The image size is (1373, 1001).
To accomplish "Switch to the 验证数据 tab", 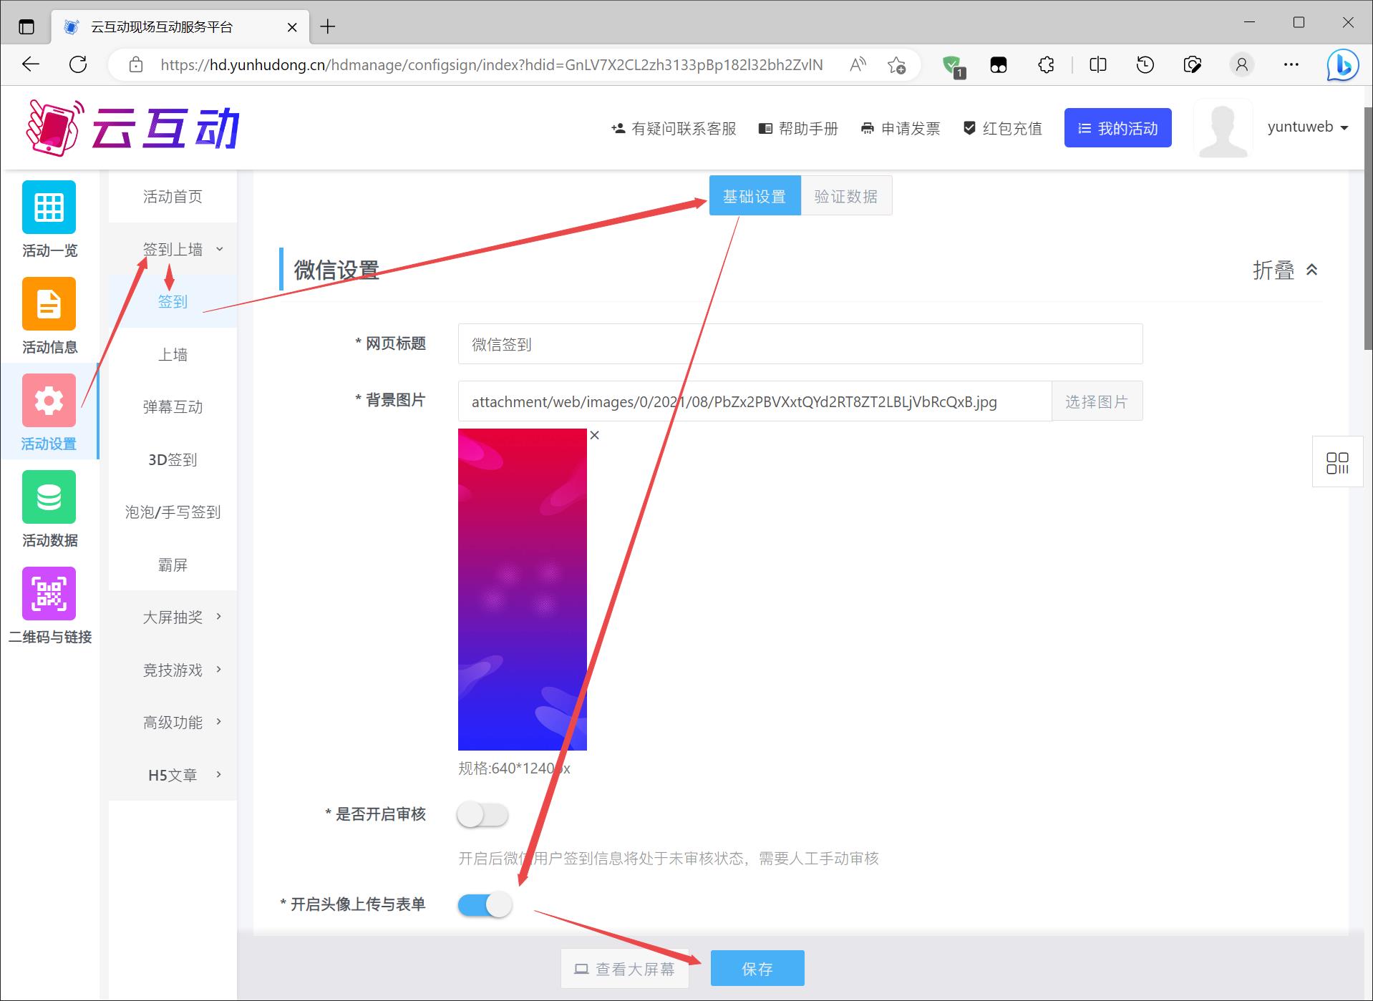I will 845,196.
